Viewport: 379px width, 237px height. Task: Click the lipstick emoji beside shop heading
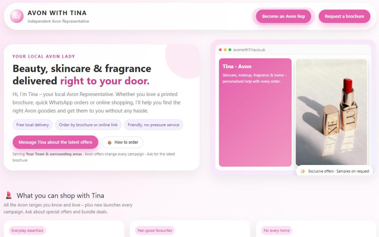click(9, 195)
